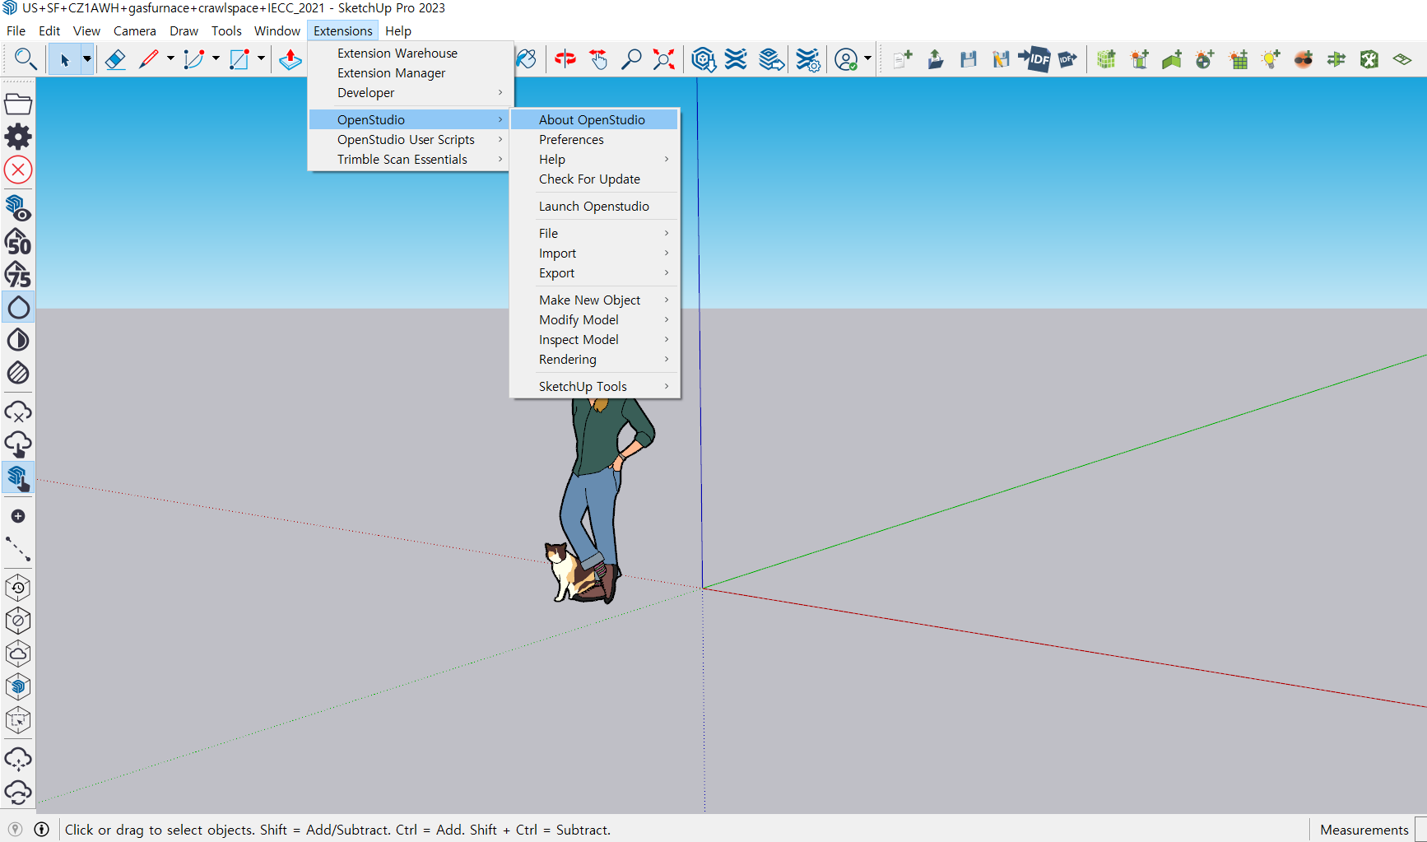Viewport: 1427px width, 842px height.
Task: Click Launch Openstudio menu entry
Action: pyautogui.click(x=594, y=207)
